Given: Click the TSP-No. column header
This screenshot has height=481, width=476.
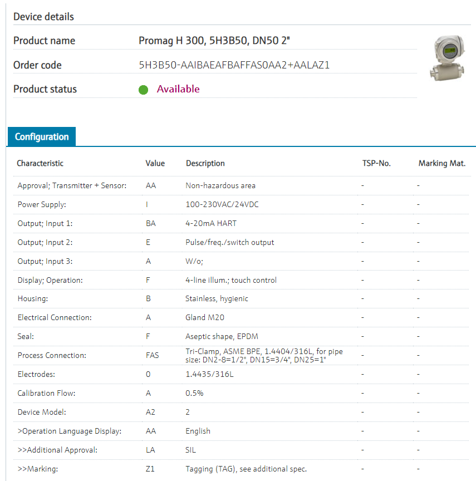Looking at the screenshot, I should [376, 163].
